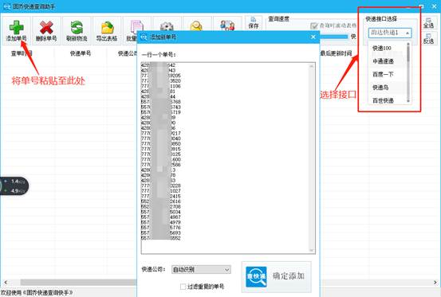Click the yellow user-search toolbar icon
The width and height of the screenshot is (441, 297).
[x=197, y=25]
